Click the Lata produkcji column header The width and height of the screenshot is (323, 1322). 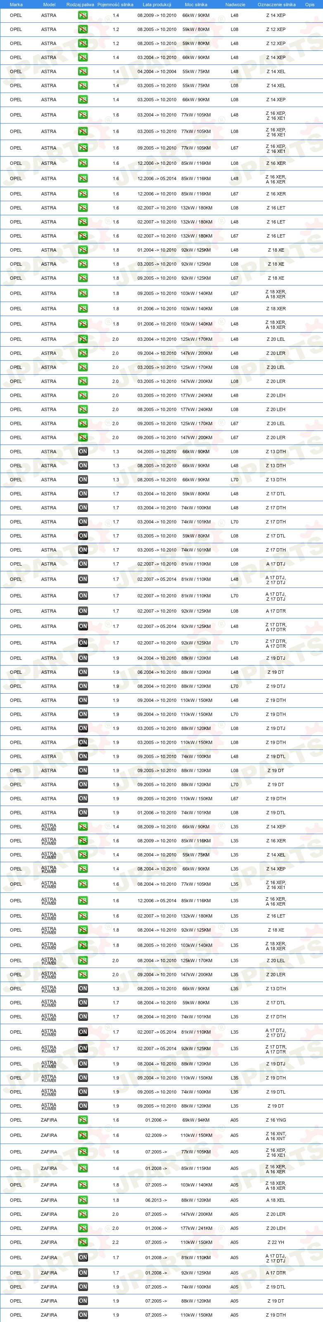click(x=157, y=5)
